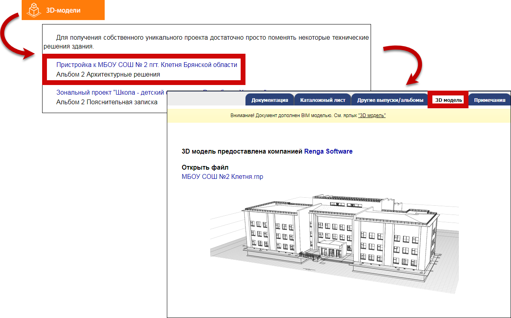Switch to the Примечания tab
Viewport: 511px width, 318px height.
(x=489, y=100)
